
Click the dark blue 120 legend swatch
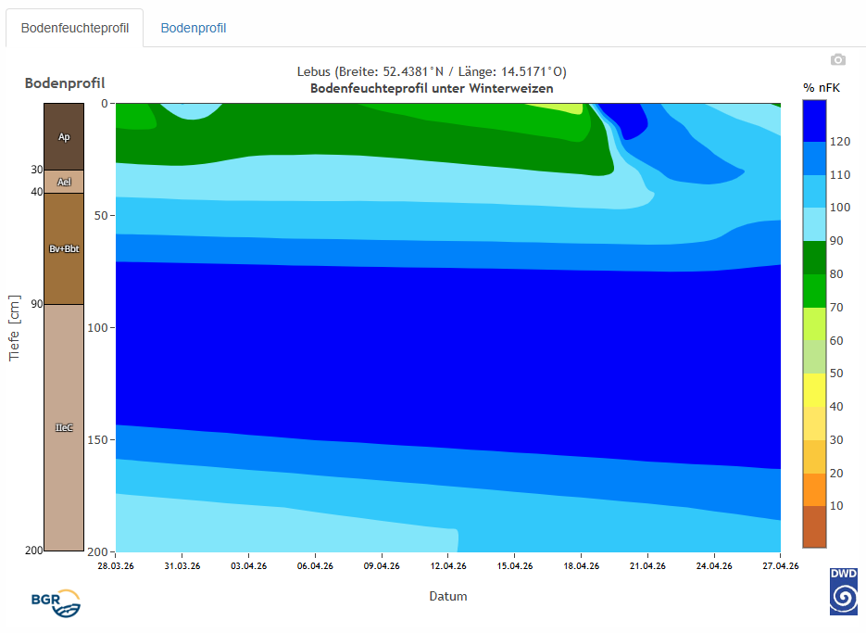(814, 120)
